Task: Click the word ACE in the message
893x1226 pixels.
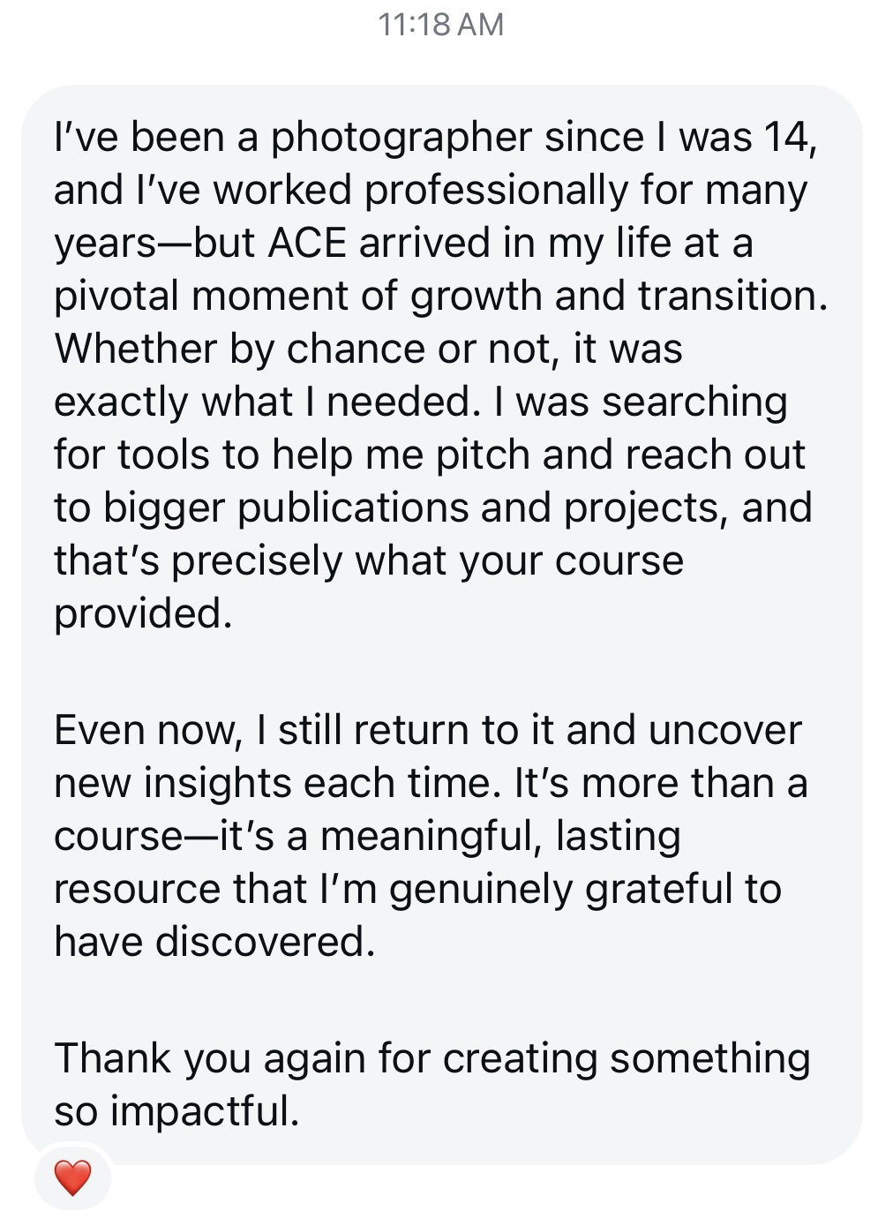Action: 307,244
